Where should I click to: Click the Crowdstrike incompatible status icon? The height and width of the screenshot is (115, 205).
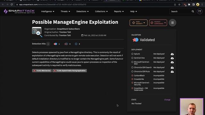coord(132,79)
